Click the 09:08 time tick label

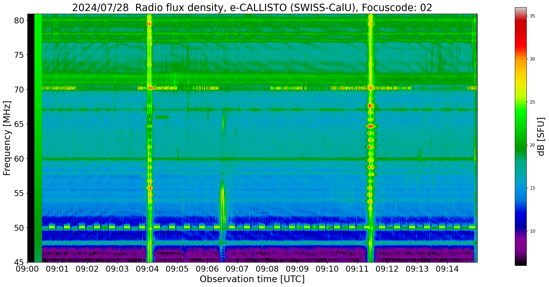click(267, 269)
